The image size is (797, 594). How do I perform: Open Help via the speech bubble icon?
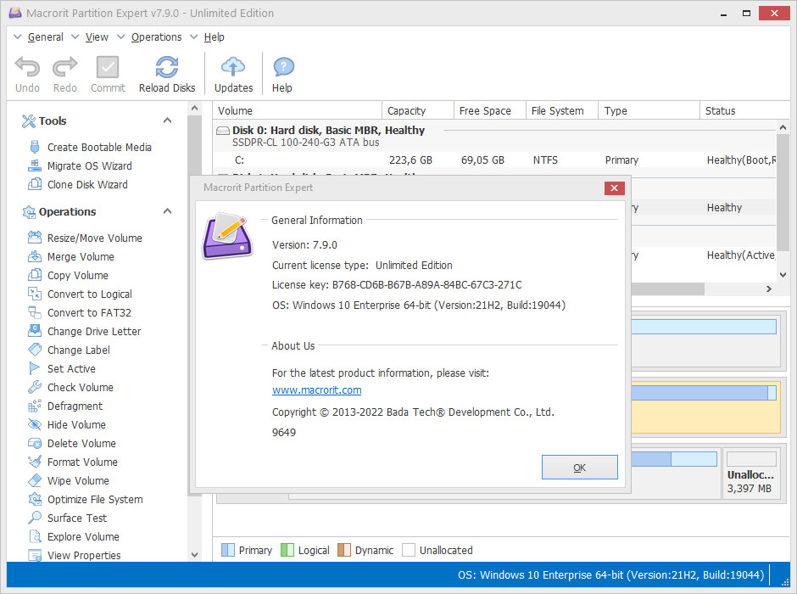[x=283, y=67]
